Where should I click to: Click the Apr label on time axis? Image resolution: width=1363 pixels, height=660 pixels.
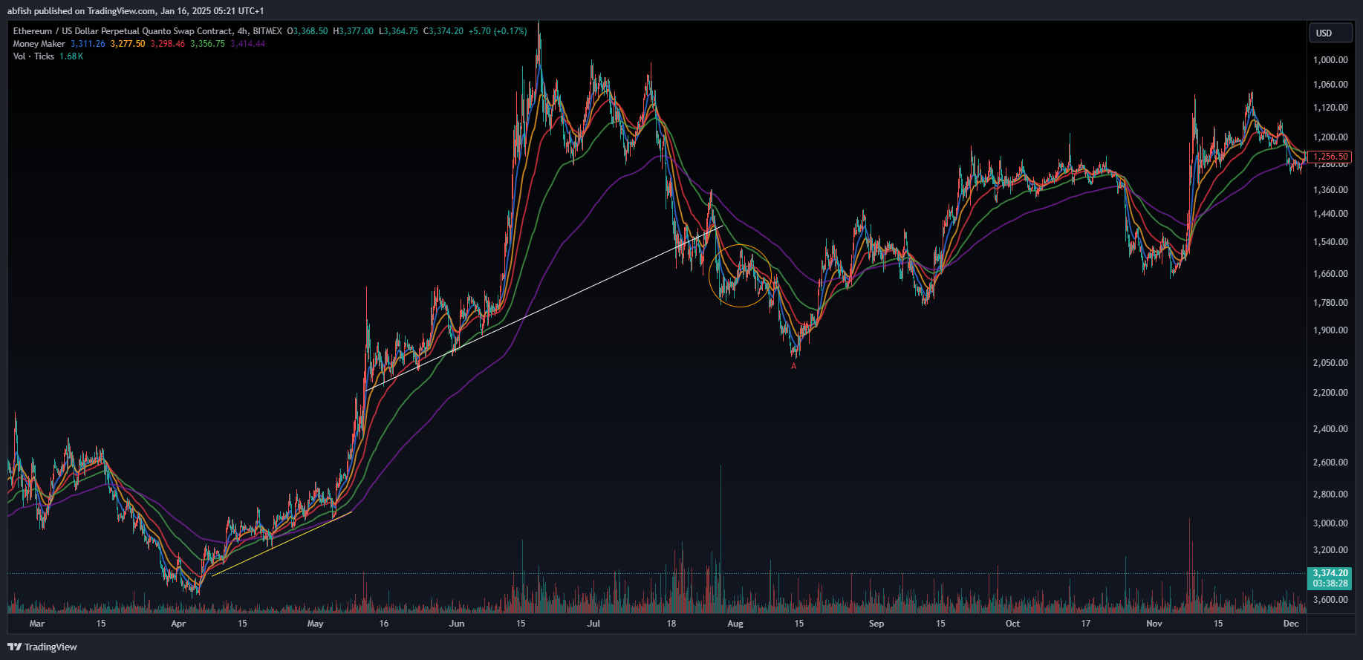coord(178,624)
